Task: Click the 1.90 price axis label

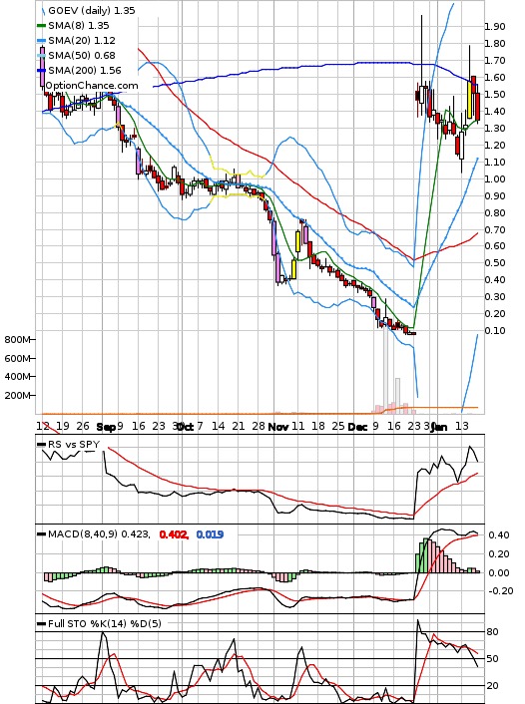Action: click(494, 27)
